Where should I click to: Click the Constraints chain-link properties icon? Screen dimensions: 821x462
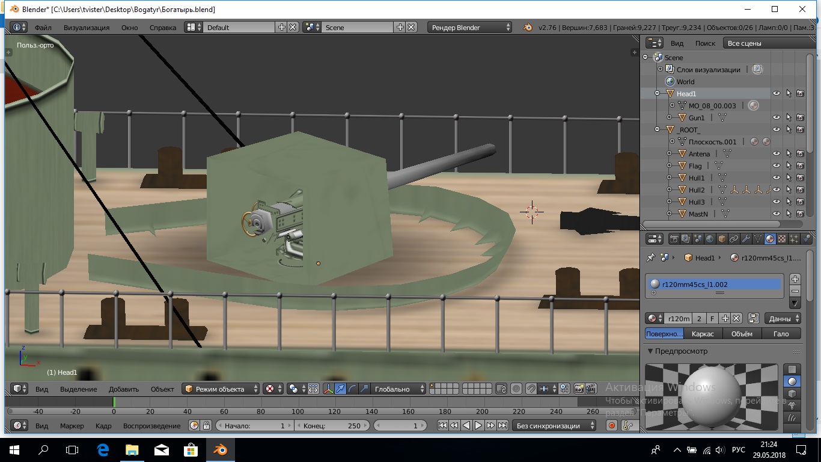tap(734, 239)
